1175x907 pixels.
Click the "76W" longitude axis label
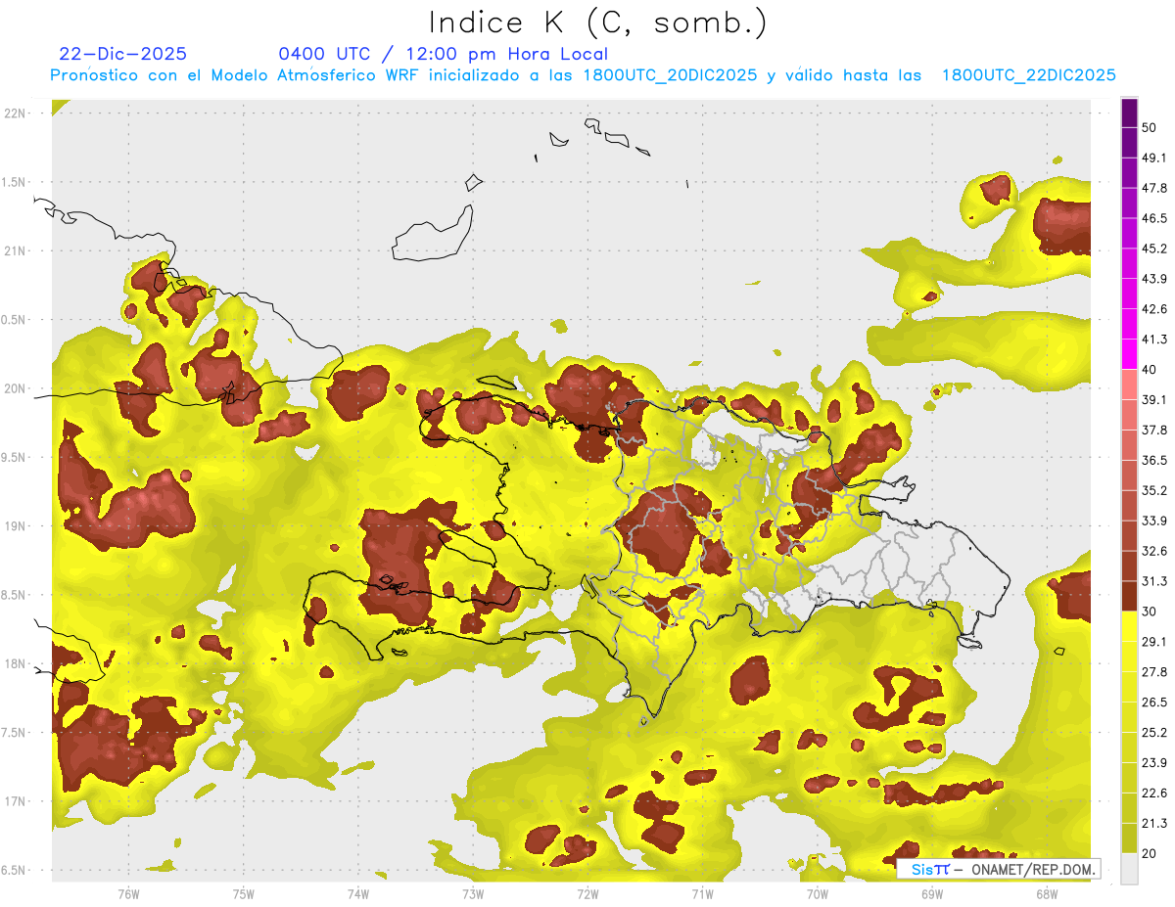click(128, 894)
